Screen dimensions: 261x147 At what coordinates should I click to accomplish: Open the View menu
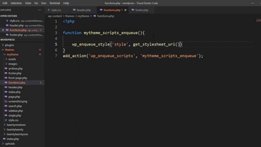(28, 3)
